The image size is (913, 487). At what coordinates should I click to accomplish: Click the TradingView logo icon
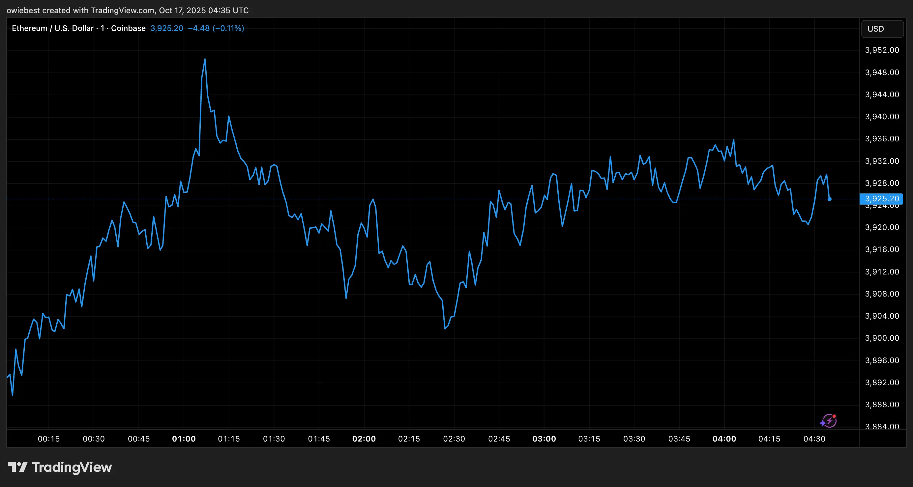pyautogui.click(x=18, y=467)
